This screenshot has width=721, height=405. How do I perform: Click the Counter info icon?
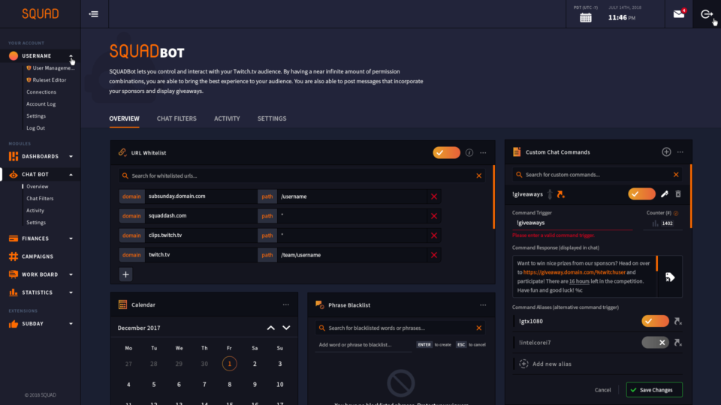(676, 213)
